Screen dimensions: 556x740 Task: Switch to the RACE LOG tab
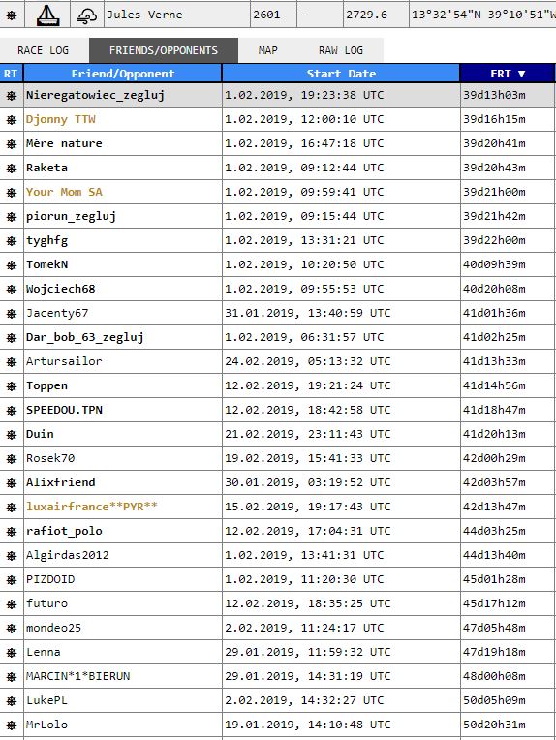[x=43, y=50]
